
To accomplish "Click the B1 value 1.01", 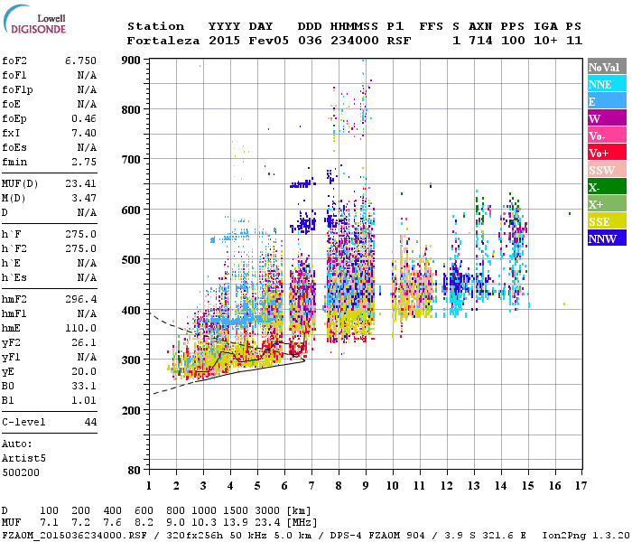I will click(84, 400).
